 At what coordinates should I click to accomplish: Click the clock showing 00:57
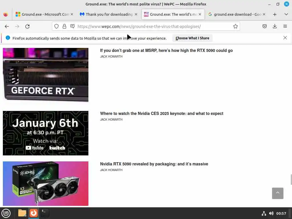tap(281, 213)
